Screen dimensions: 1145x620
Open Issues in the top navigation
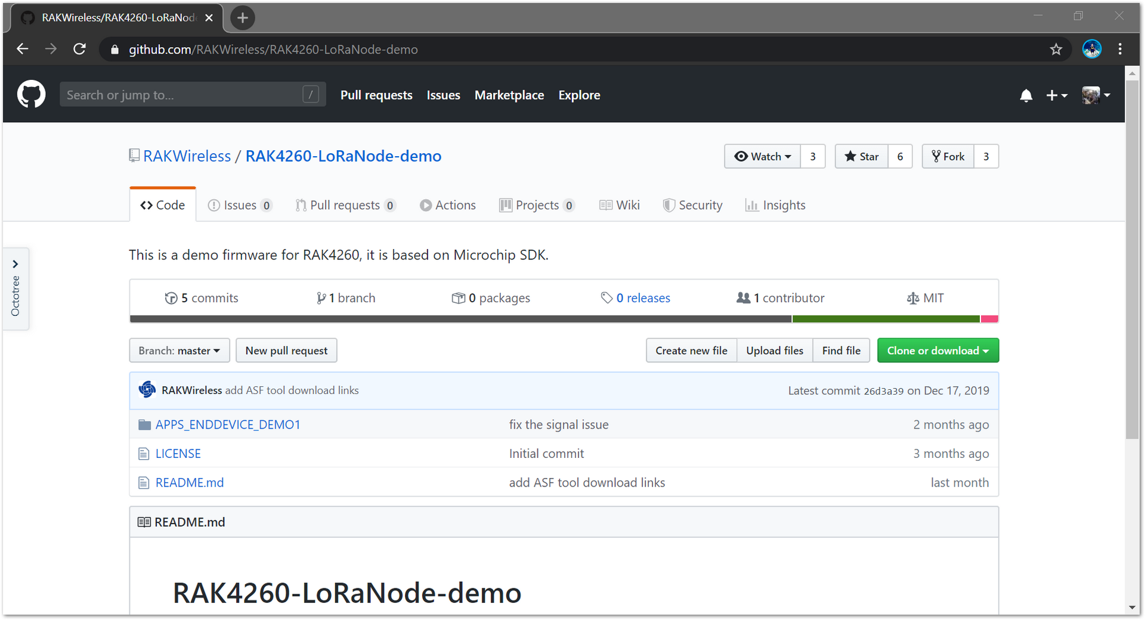point(443,95)
